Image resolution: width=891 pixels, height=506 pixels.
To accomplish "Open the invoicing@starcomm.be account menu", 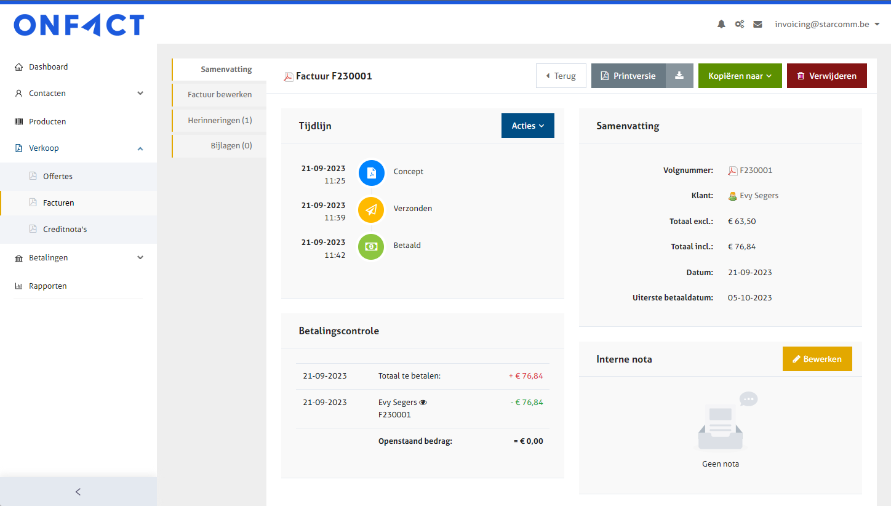I will coord(827,25).
